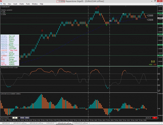The width and height of the screenshot is (163, 125).
Task: Click the New York session time row
Action: point(9,50)
